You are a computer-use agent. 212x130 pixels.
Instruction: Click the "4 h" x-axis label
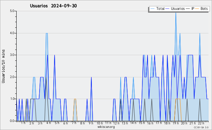48,123
